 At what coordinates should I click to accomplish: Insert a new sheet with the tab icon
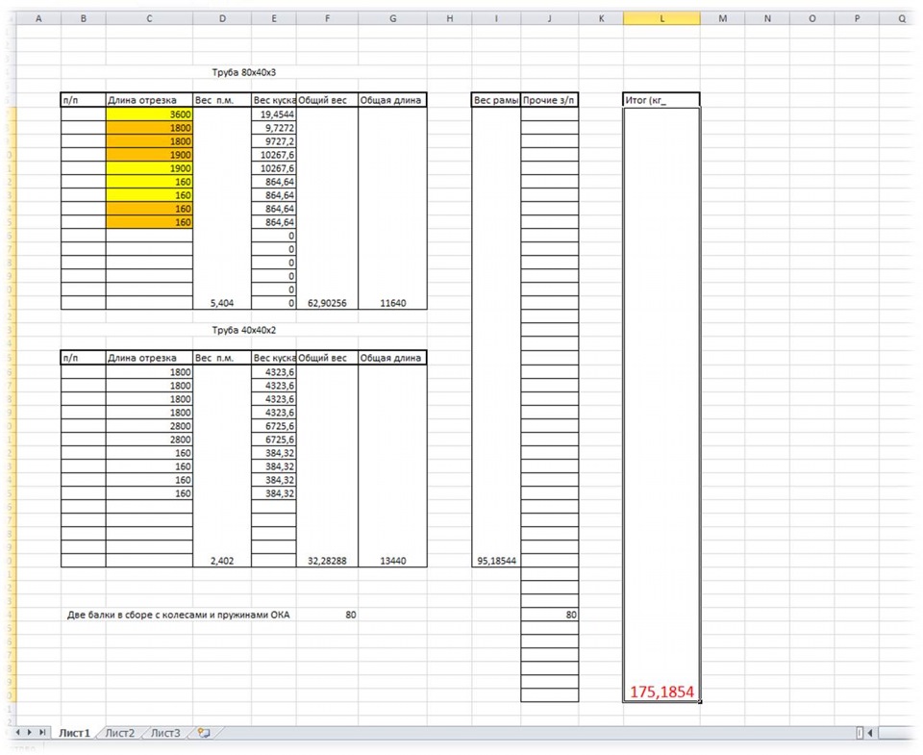204,733
